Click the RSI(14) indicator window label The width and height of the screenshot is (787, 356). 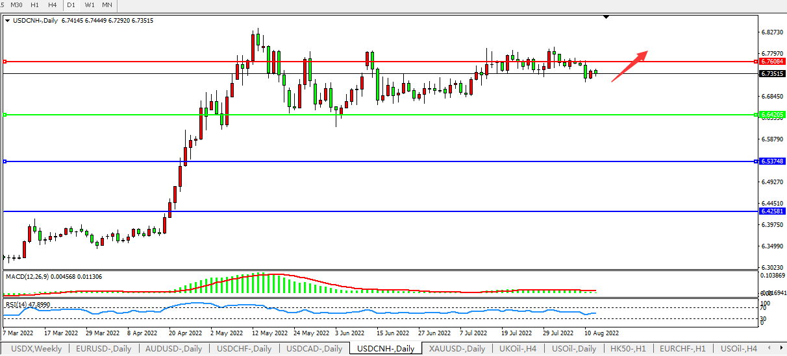pyautogui.click(x=18, y=304)
